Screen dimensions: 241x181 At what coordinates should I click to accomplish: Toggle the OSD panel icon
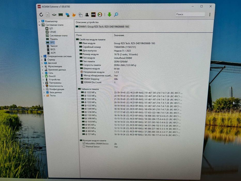tap(93, 14)
